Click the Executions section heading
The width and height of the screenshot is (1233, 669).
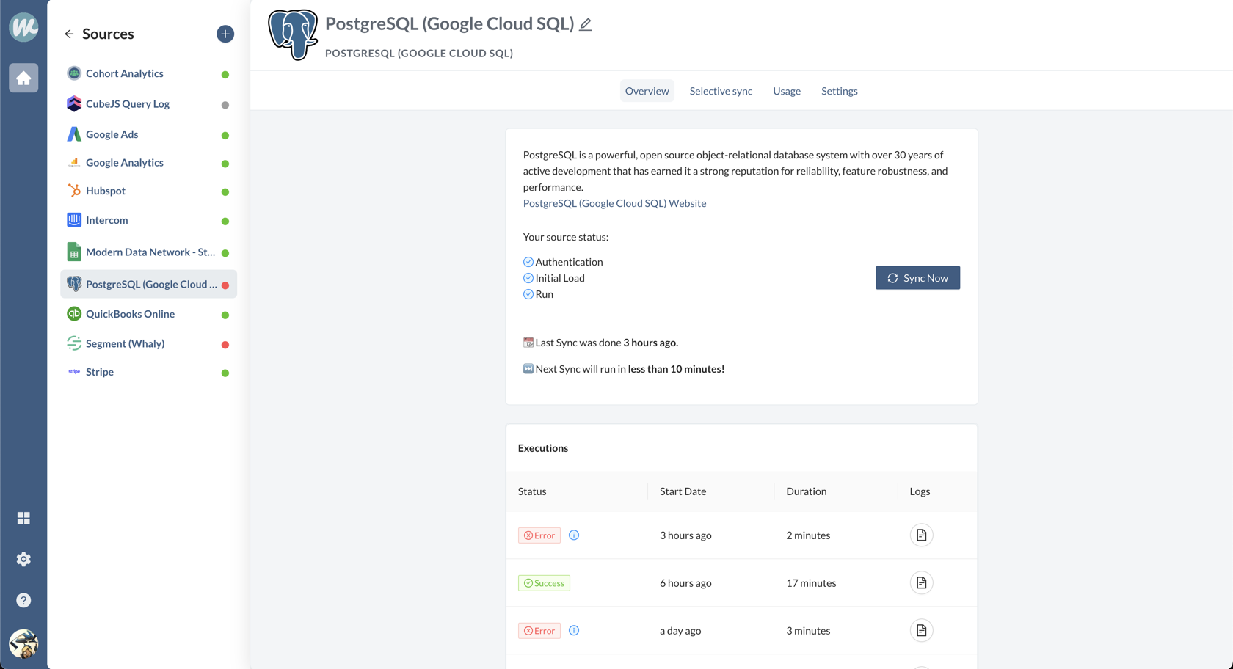click(543, 448)
